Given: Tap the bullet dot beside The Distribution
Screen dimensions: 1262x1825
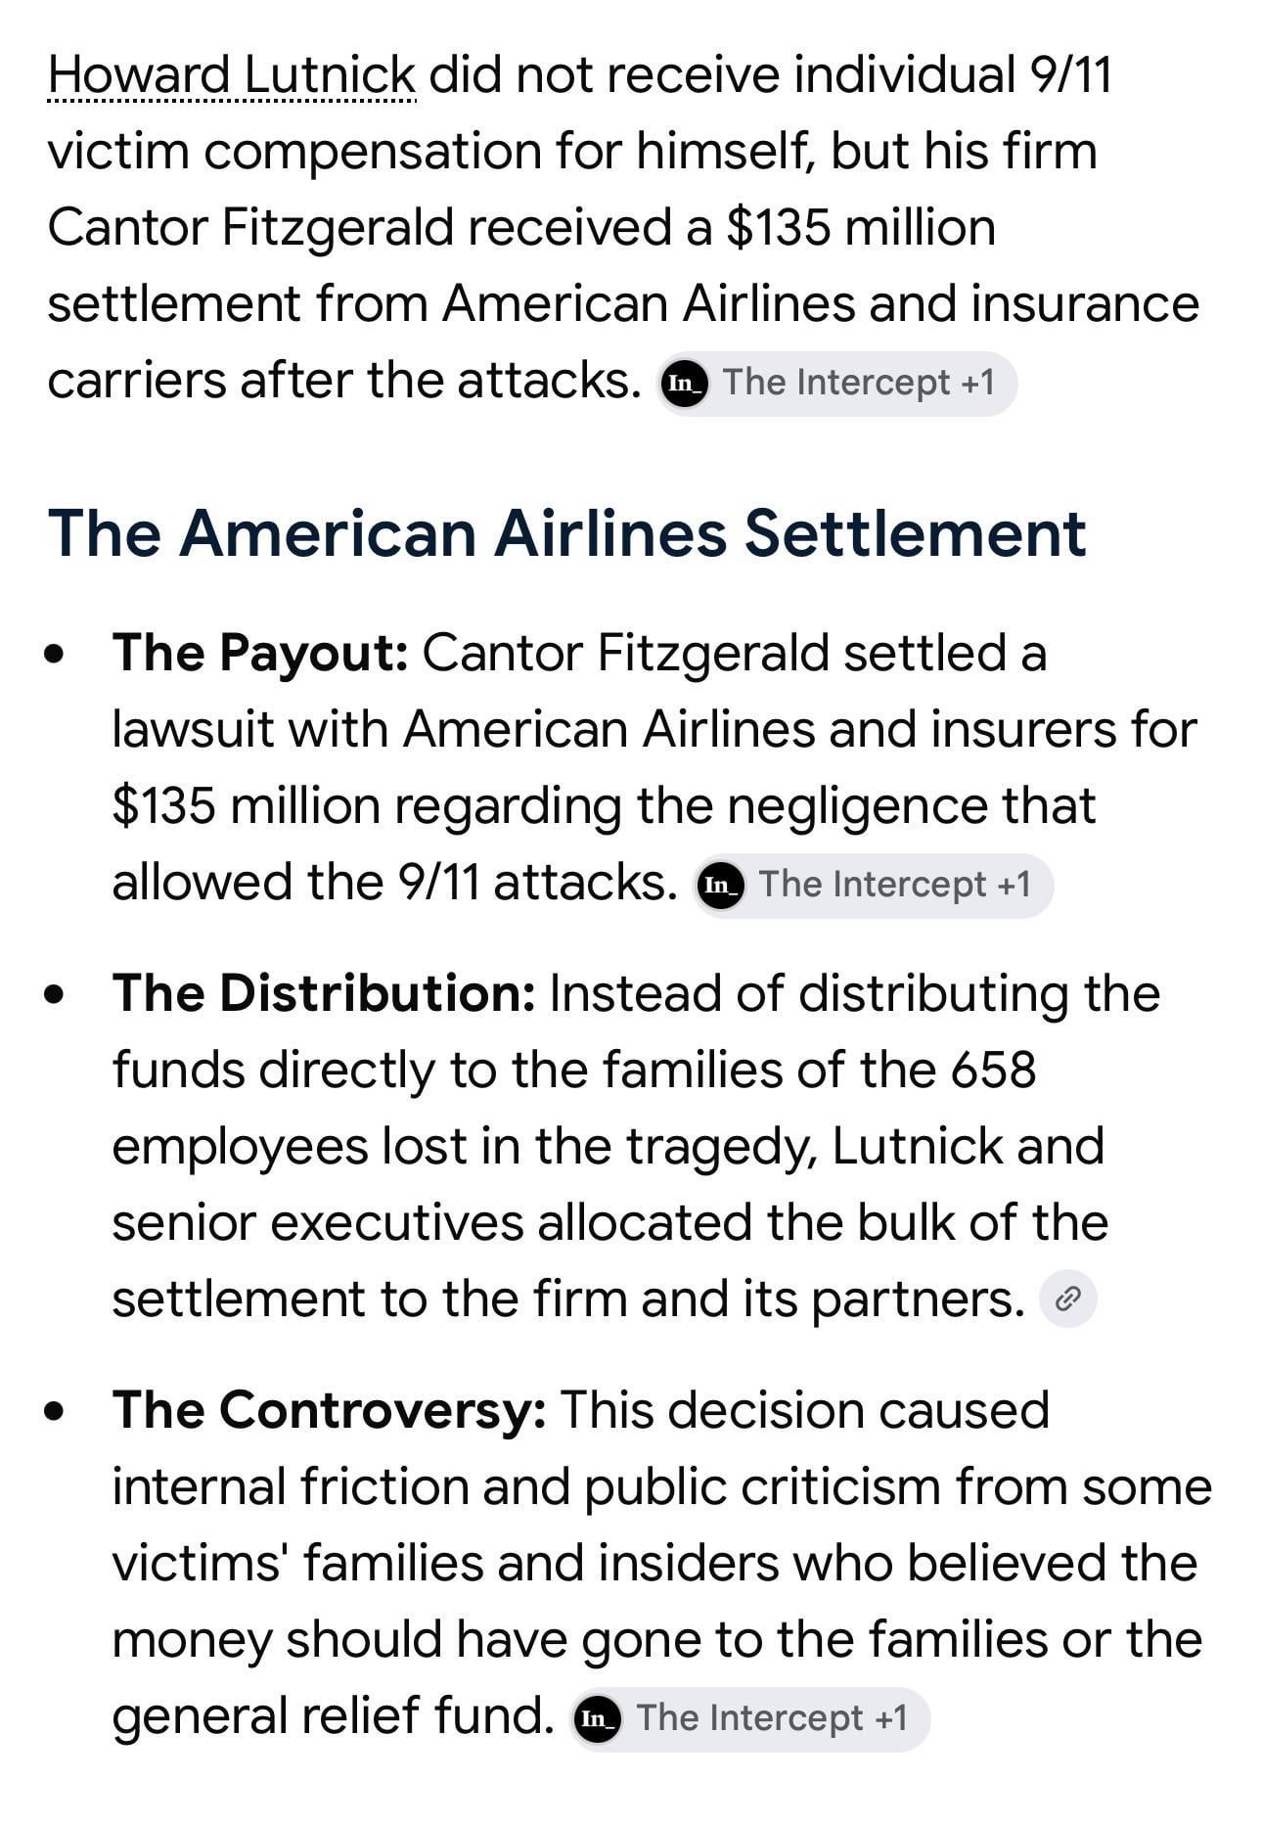Looking at the screenshot, I should (x=56, y=994).
